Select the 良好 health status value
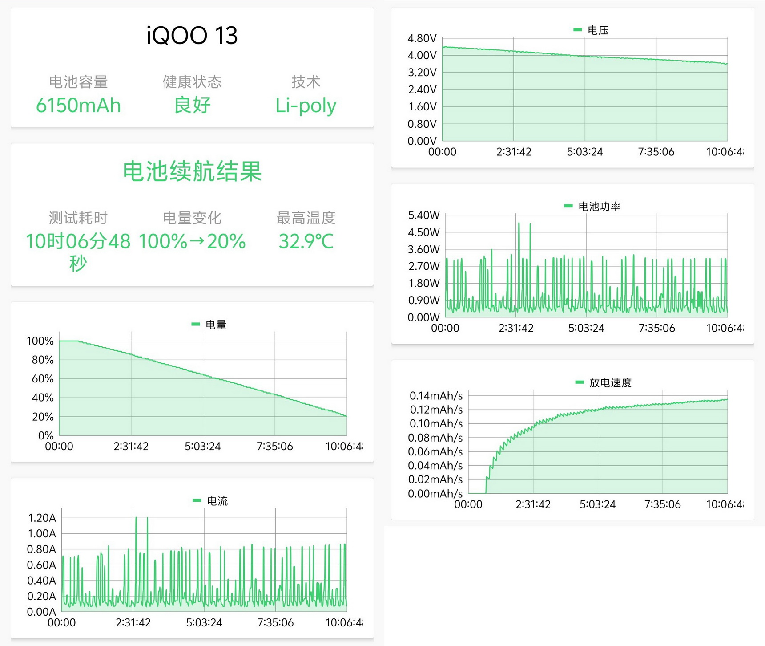The width and height of the screenshot is (765, 646). click(x=192, y=106)
